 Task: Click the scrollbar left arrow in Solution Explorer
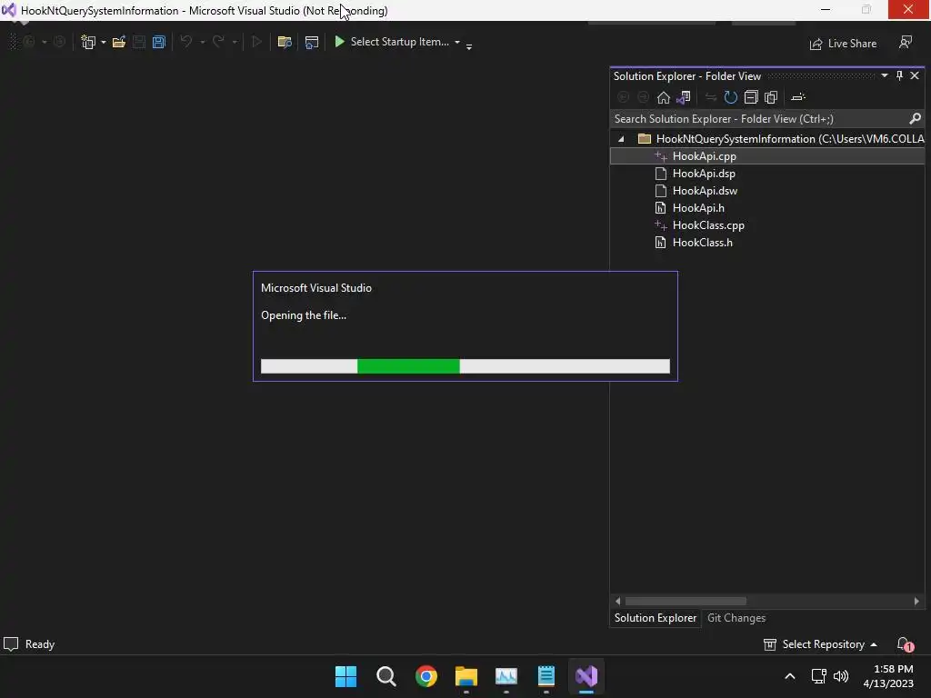[x=618, y=602]
